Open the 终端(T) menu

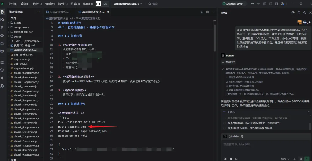pos(75,4)
